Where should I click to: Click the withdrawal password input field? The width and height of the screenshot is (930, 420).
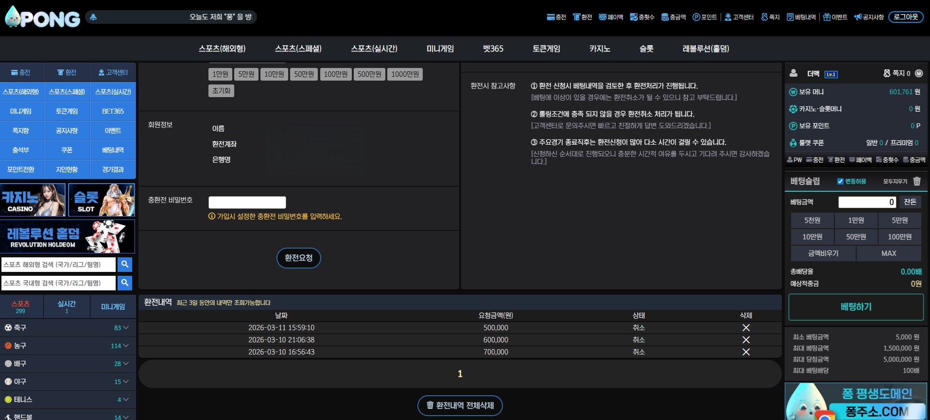pos(247,202)
